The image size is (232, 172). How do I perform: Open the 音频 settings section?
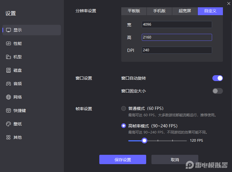[x=32, y=84]
